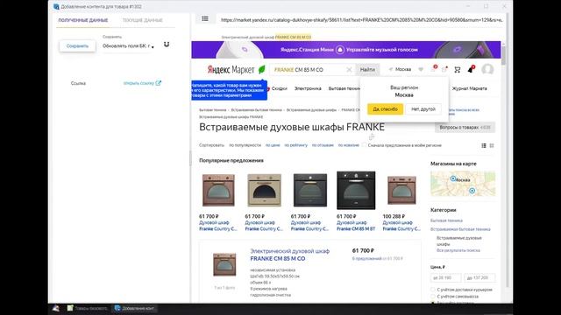561x315 pixels.
Task: Confirm region with 'Да, спасибо'
Action: 385,108
